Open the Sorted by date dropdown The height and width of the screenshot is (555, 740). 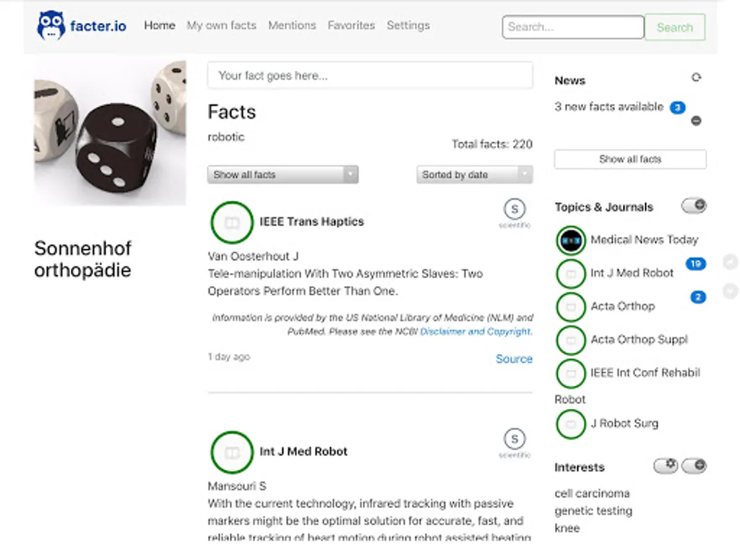click(474, 175)
